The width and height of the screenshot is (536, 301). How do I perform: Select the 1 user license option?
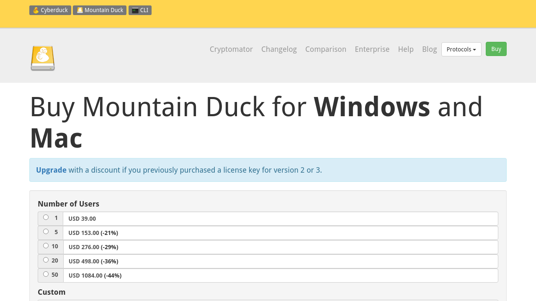pos(46,217)
